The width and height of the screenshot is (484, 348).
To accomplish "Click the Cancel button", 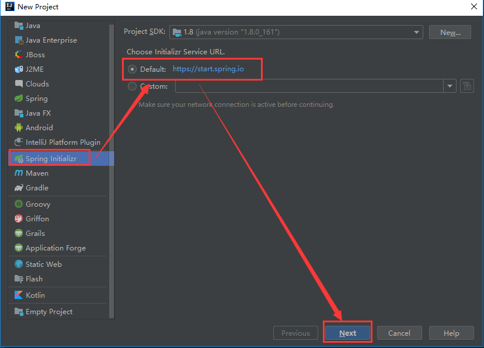I will (x=399, y=333).
